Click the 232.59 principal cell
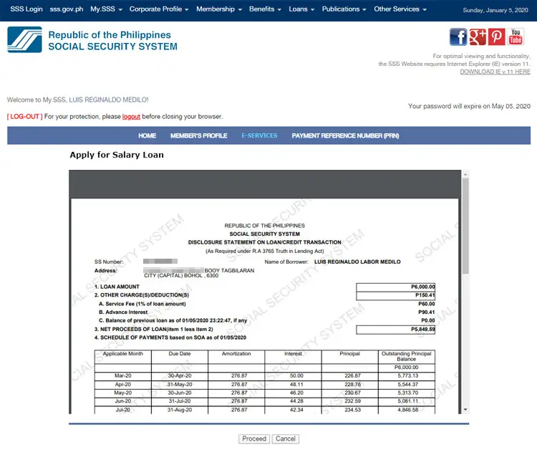 pyautogui.click(x=350, y=401)
